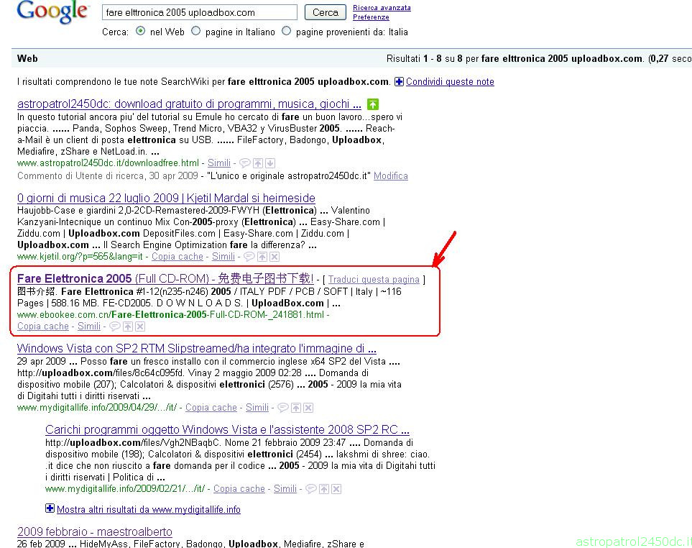The image size is (692, 548).
Task: Promote the kjetil.org result with up-arrow icon
Action: [262, 257]
